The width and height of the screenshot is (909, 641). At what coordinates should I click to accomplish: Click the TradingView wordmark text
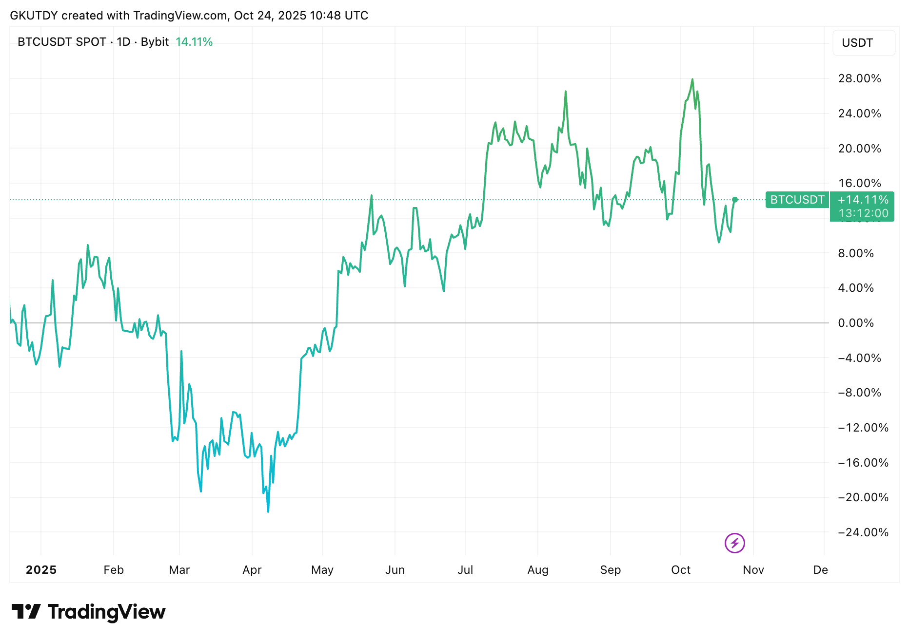[x=107, y=612]
